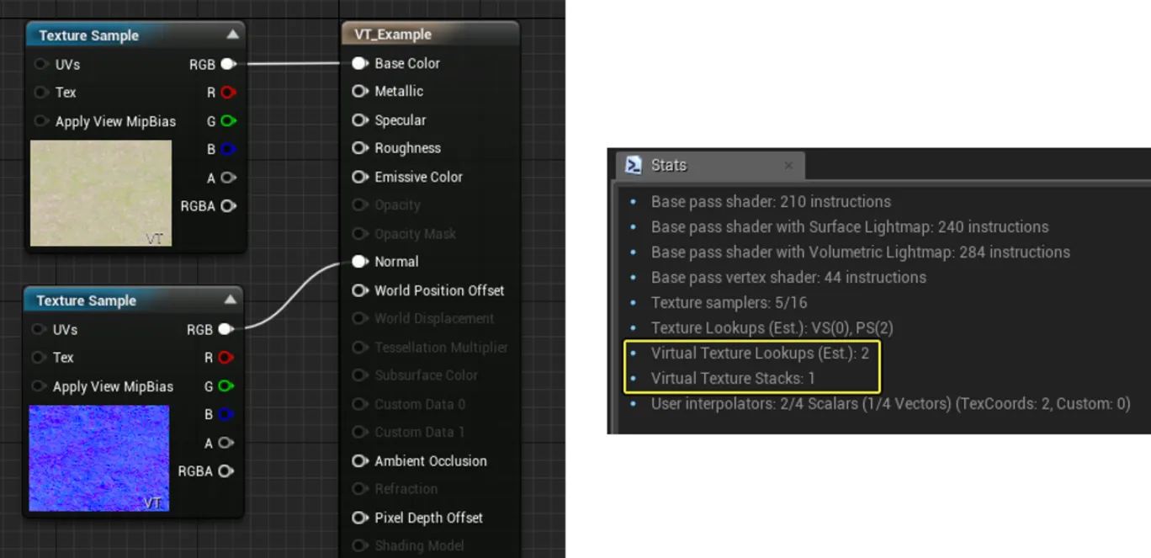The height and width of the screenshot is (558, 1151).
Task: Click the beige base color texture thumbnail
Action: click(101, 193)
